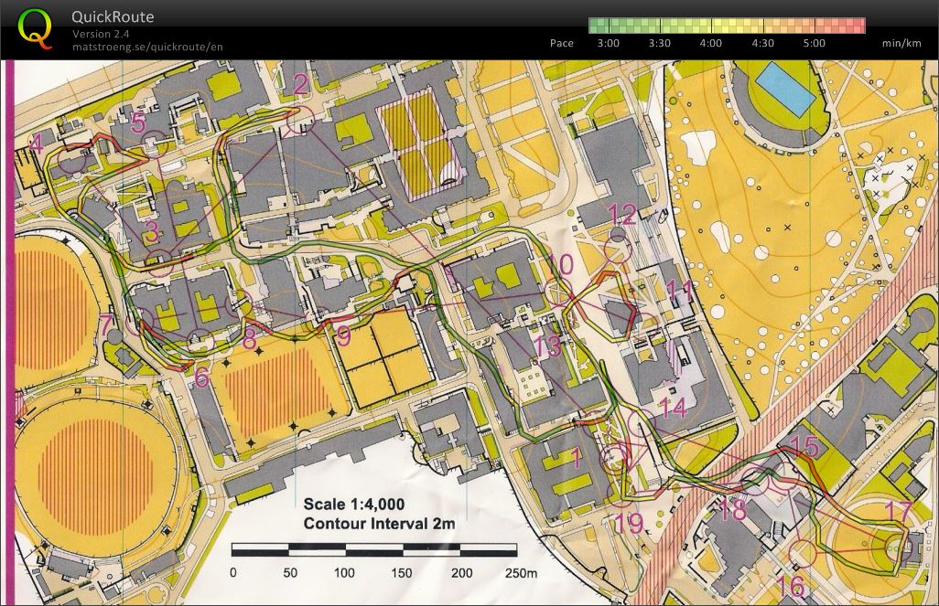This screenshot has height=606, width=939.
Task: Select the 3:00 pace label
Action: click(x=608, y=43)
